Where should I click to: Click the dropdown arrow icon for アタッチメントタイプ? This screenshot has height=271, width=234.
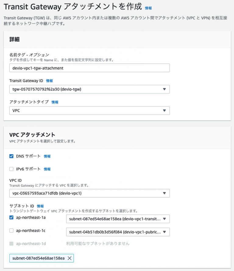point(165,110)
